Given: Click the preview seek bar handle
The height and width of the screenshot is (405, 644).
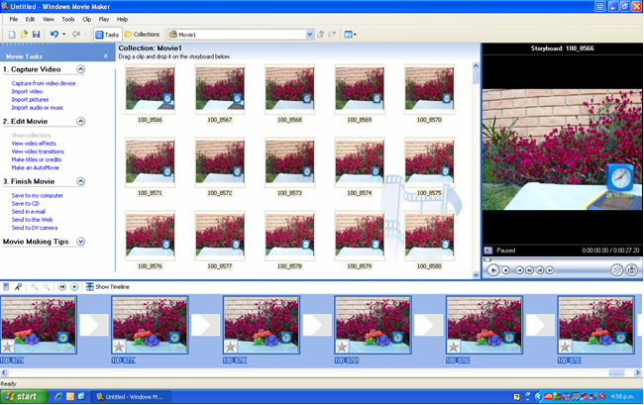Looking at the screenshot, I should point(487,259).
